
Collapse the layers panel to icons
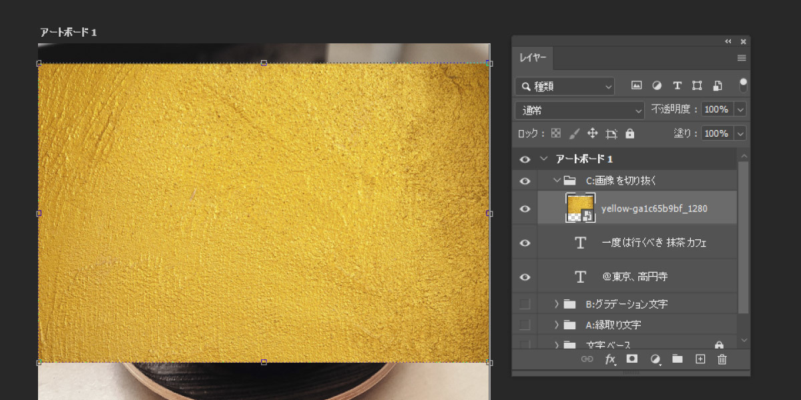click(x=728, y=41)
